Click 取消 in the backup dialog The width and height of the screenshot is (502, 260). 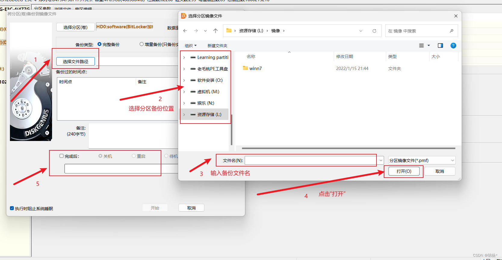[x=191, y=208]
